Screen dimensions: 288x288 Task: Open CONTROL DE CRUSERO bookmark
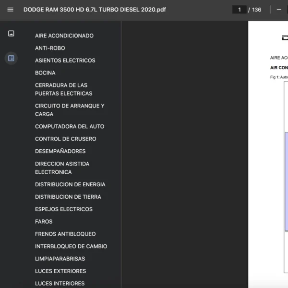tap(65, 139)
